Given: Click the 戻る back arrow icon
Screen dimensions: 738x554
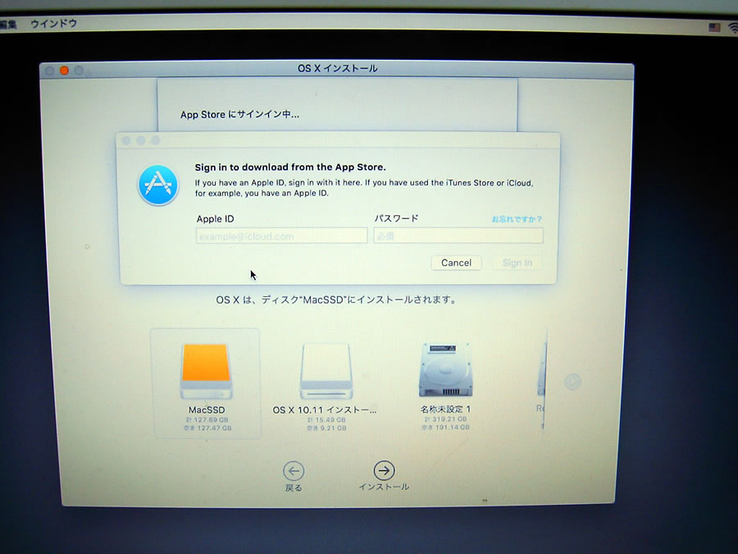Looking at the screenshot, I should point(294,470).
